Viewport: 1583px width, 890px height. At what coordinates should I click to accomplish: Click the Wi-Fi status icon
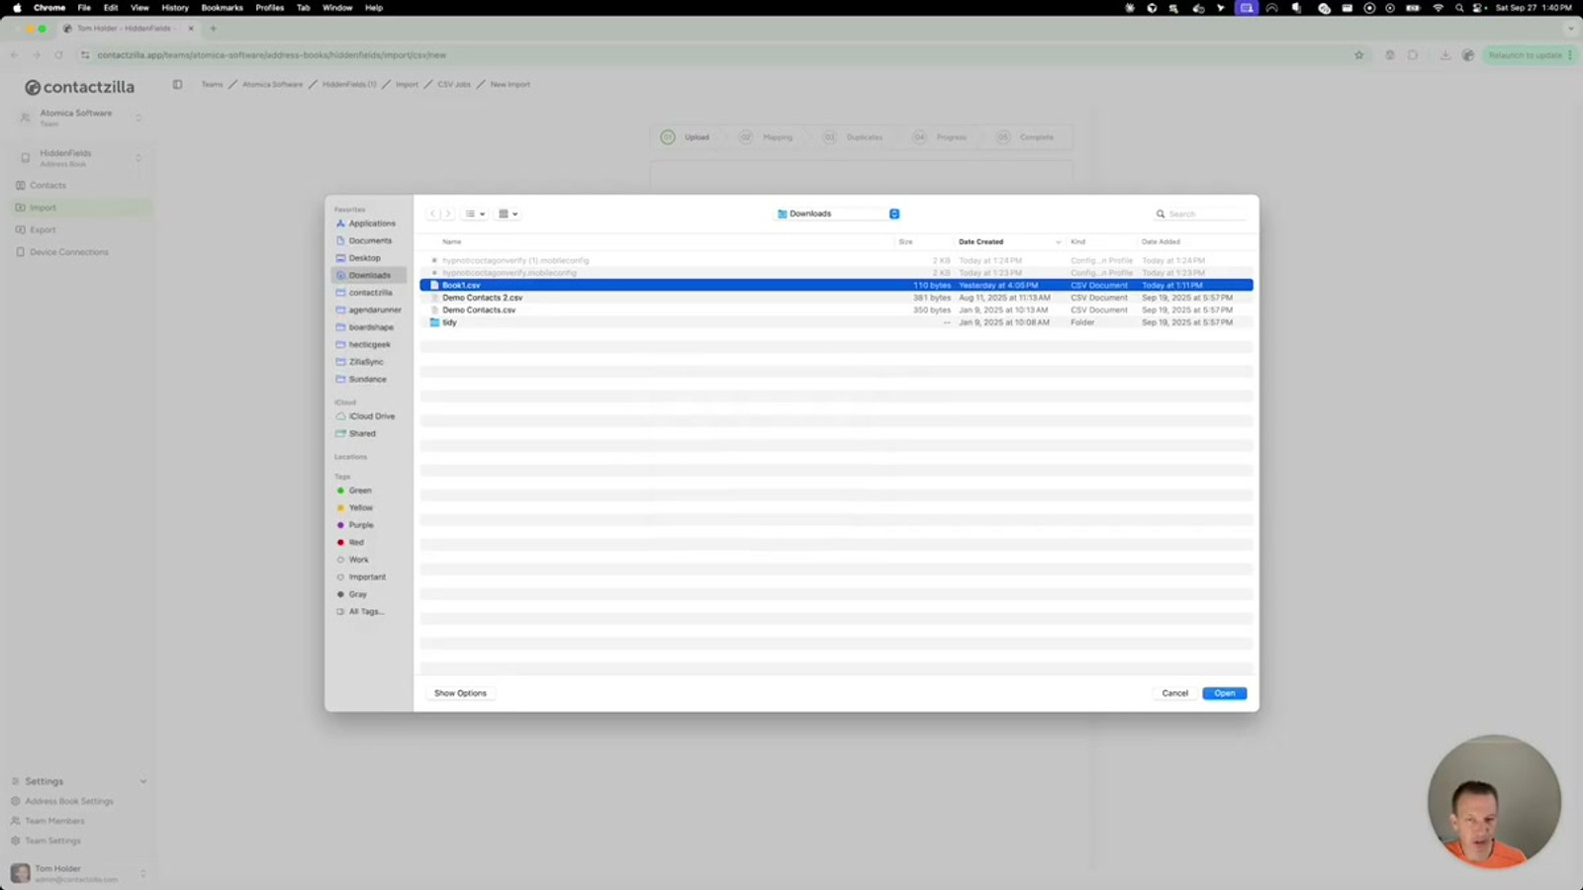coord(1438,8)
